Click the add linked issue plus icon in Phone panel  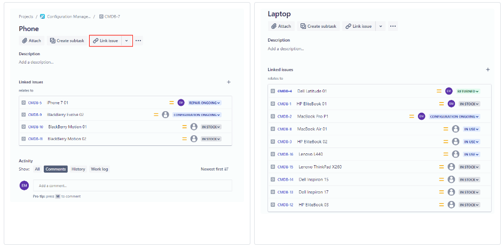[229, 82]
